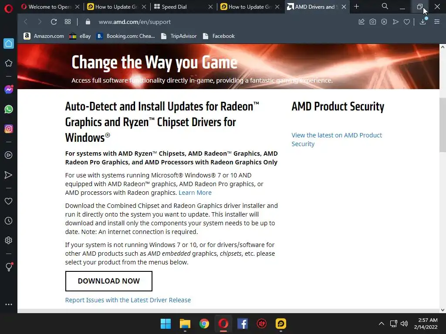Open Pinboards heart in sidebar
Image resolution: width=446 pixels, height=334 pixels.
coord(9,201)
